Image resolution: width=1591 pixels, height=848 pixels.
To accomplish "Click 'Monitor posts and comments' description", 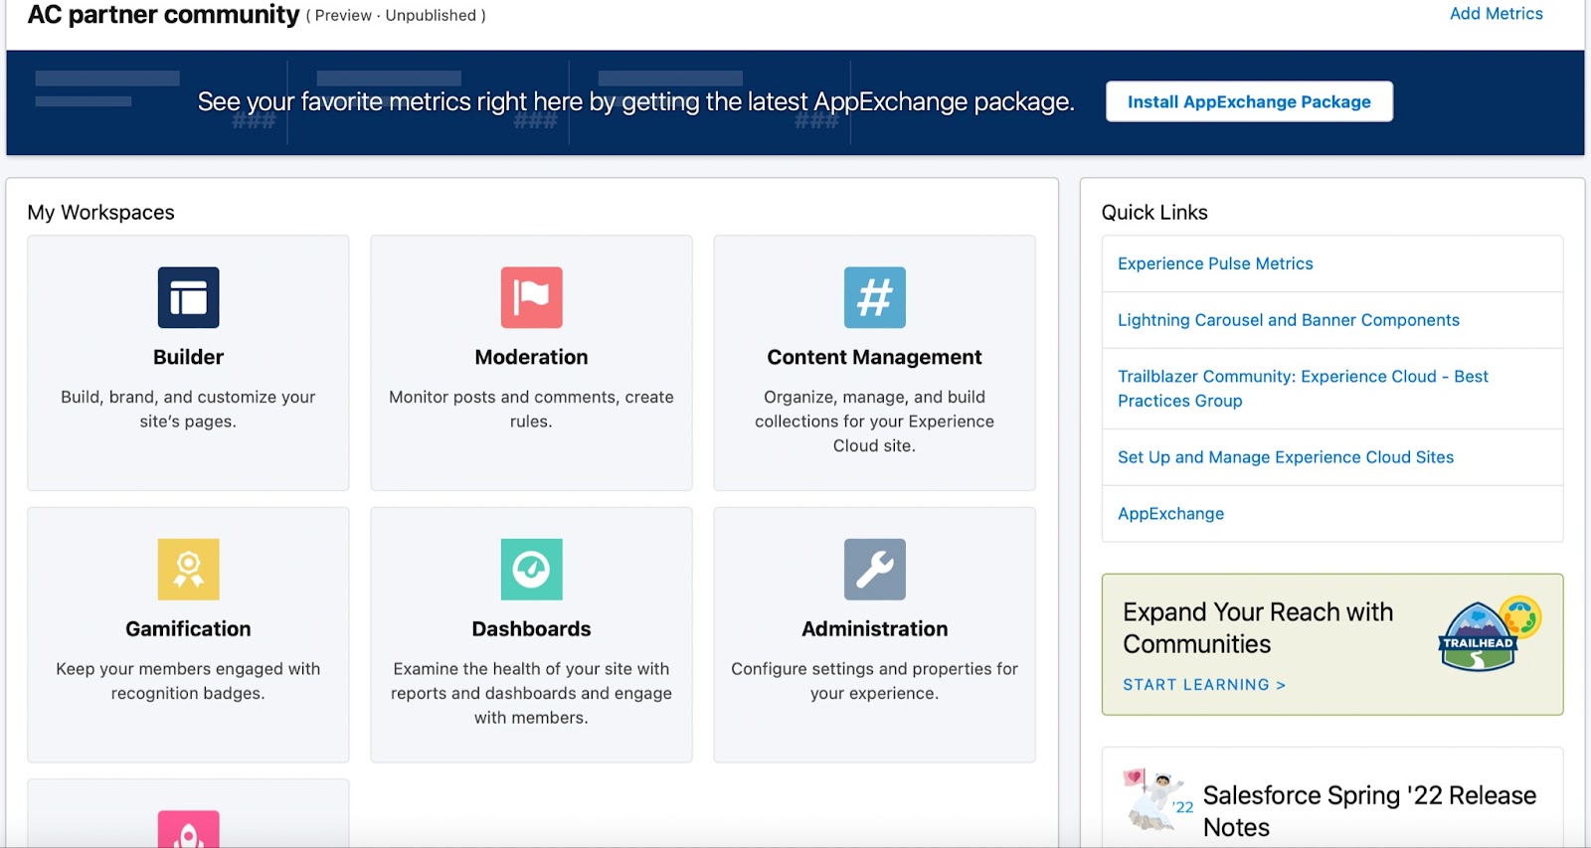I will (531, 409).
